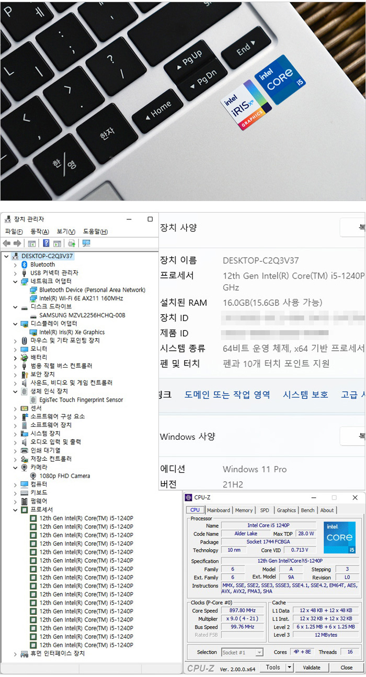Select the 1080p FHD Camera device

pos(64,476)
